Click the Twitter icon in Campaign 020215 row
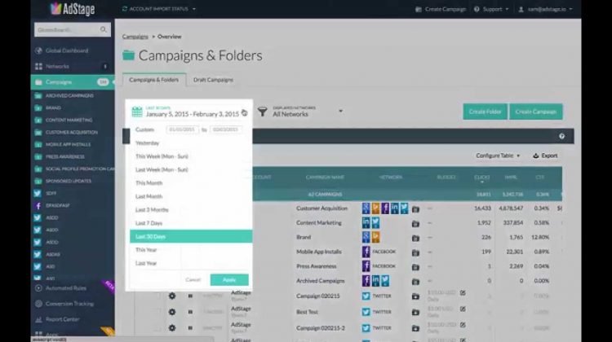The image size is (612, 342). (x=366, y=296)
